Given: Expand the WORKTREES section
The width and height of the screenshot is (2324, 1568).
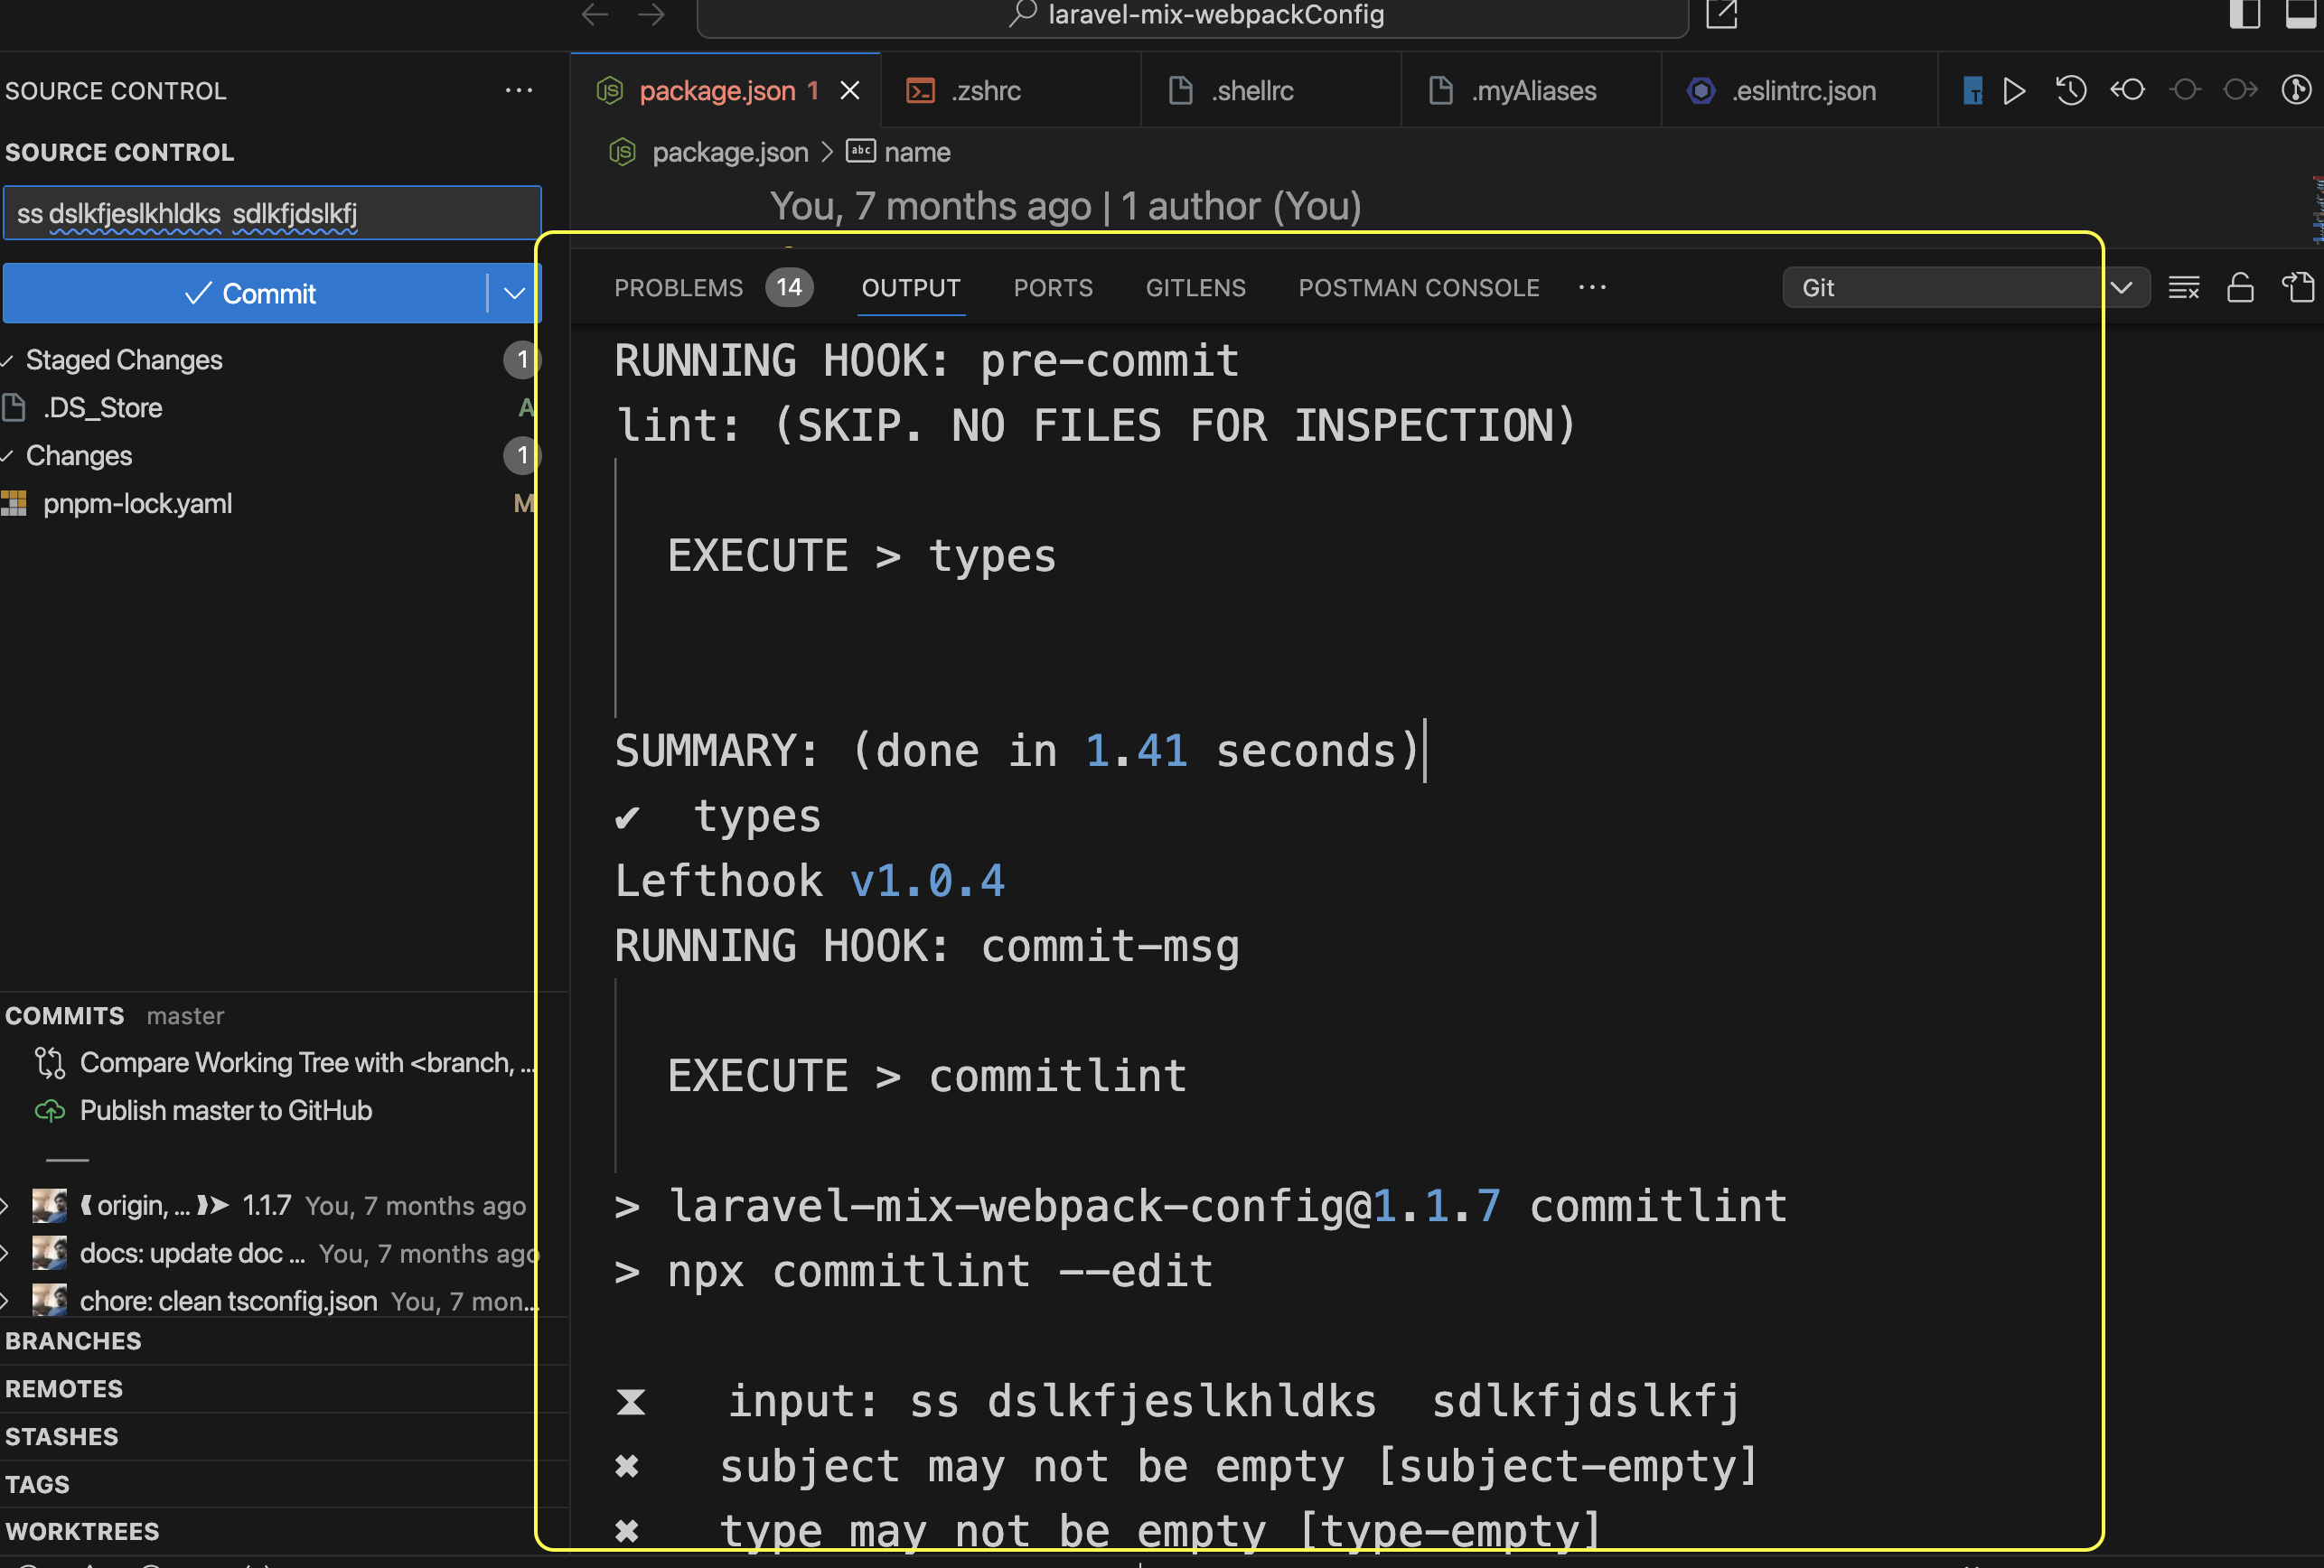Looking at the screenshot, I should point(82,1531).
